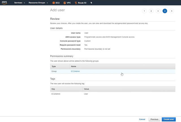This screenshot has width=181, height=122.
Task: Select the current step 4 indicator
Action: [165, 11]
